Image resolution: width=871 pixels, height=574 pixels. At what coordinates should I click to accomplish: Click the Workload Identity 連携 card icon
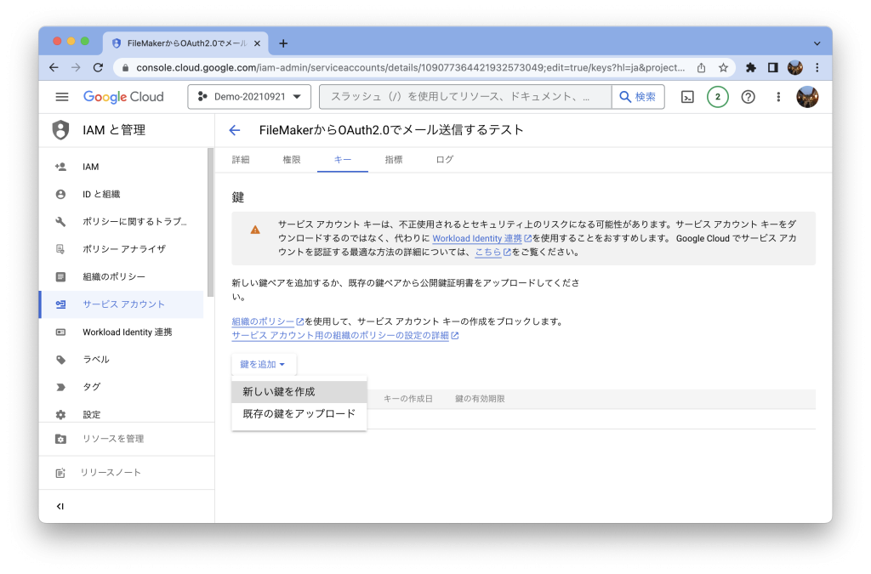60,332
